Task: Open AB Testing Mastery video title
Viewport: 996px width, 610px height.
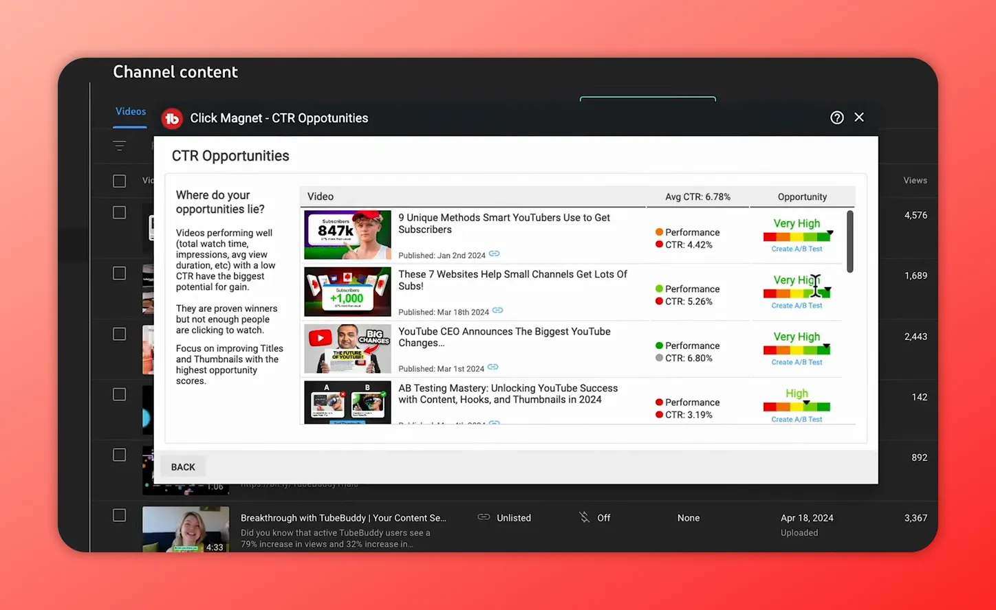Action: (508, 394)
